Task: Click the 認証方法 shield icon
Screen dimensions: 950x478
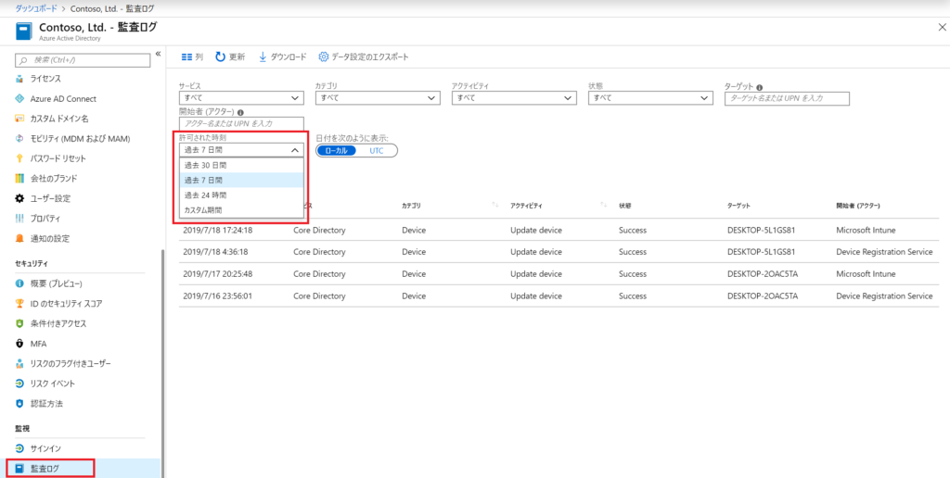Action: [19, 404]
